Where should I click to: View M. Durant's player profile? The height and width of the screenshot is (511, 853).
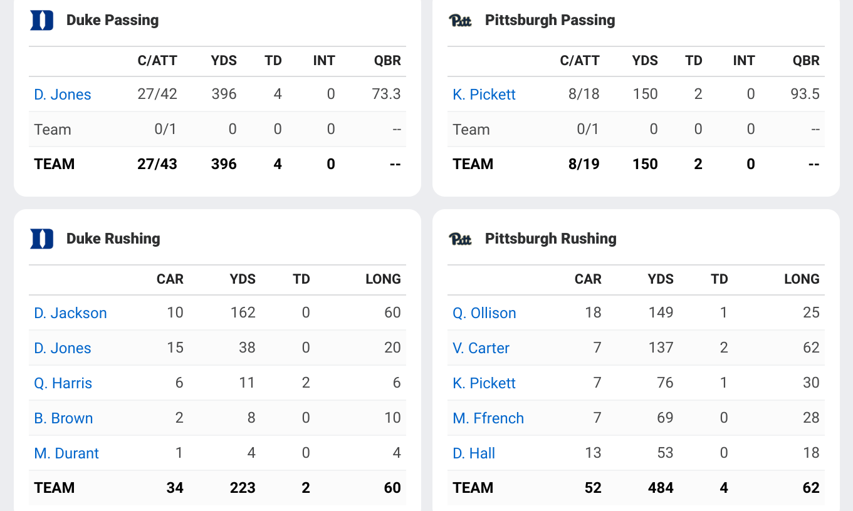pyautogui.click(x=66, y=453)
